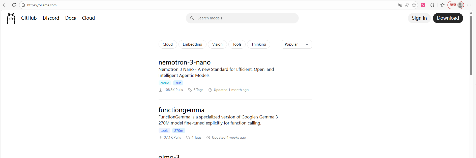Click the page vertical scrollbar thumb
Screen dimensions: 476x158
coord(471,45)
